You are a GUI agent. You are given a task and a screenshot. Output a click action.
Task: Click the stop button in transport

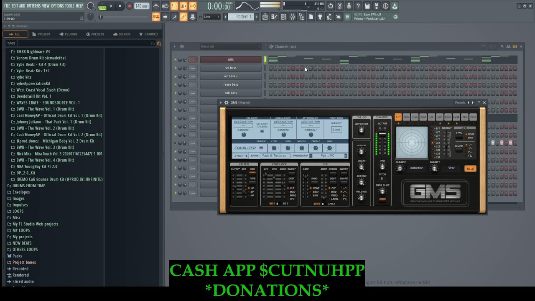[x=120, y=6]
